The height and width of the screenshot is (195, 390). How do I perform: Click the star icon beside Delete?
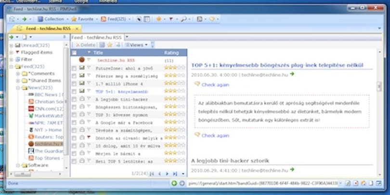(110, 45)
